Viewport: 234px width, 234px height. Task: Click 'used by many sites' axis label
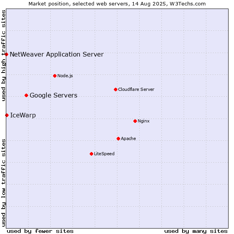(x=196, y=231)
